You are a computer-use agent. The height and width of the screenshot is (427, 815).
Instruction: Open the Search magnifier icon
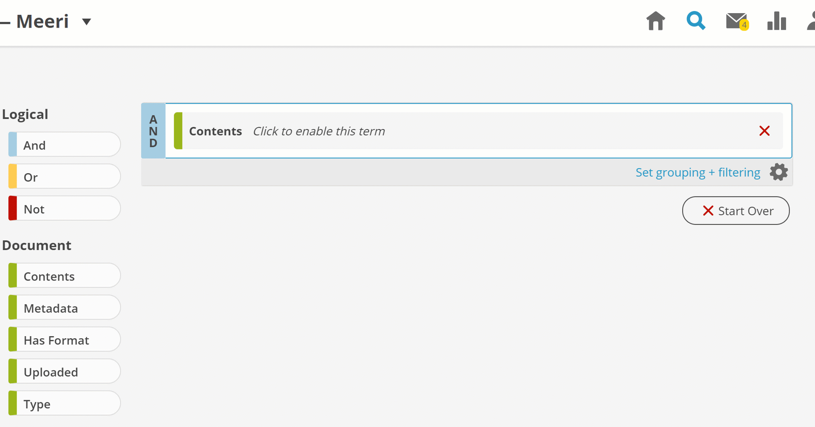coord(696,21)
